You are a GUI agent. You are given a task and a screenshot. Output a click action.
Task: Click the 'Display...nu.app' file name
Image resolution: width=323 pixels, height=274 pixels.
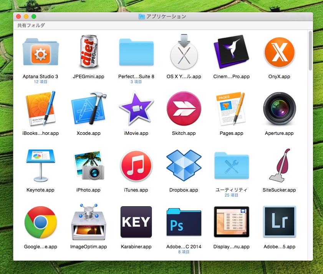[x=232, y=247]
